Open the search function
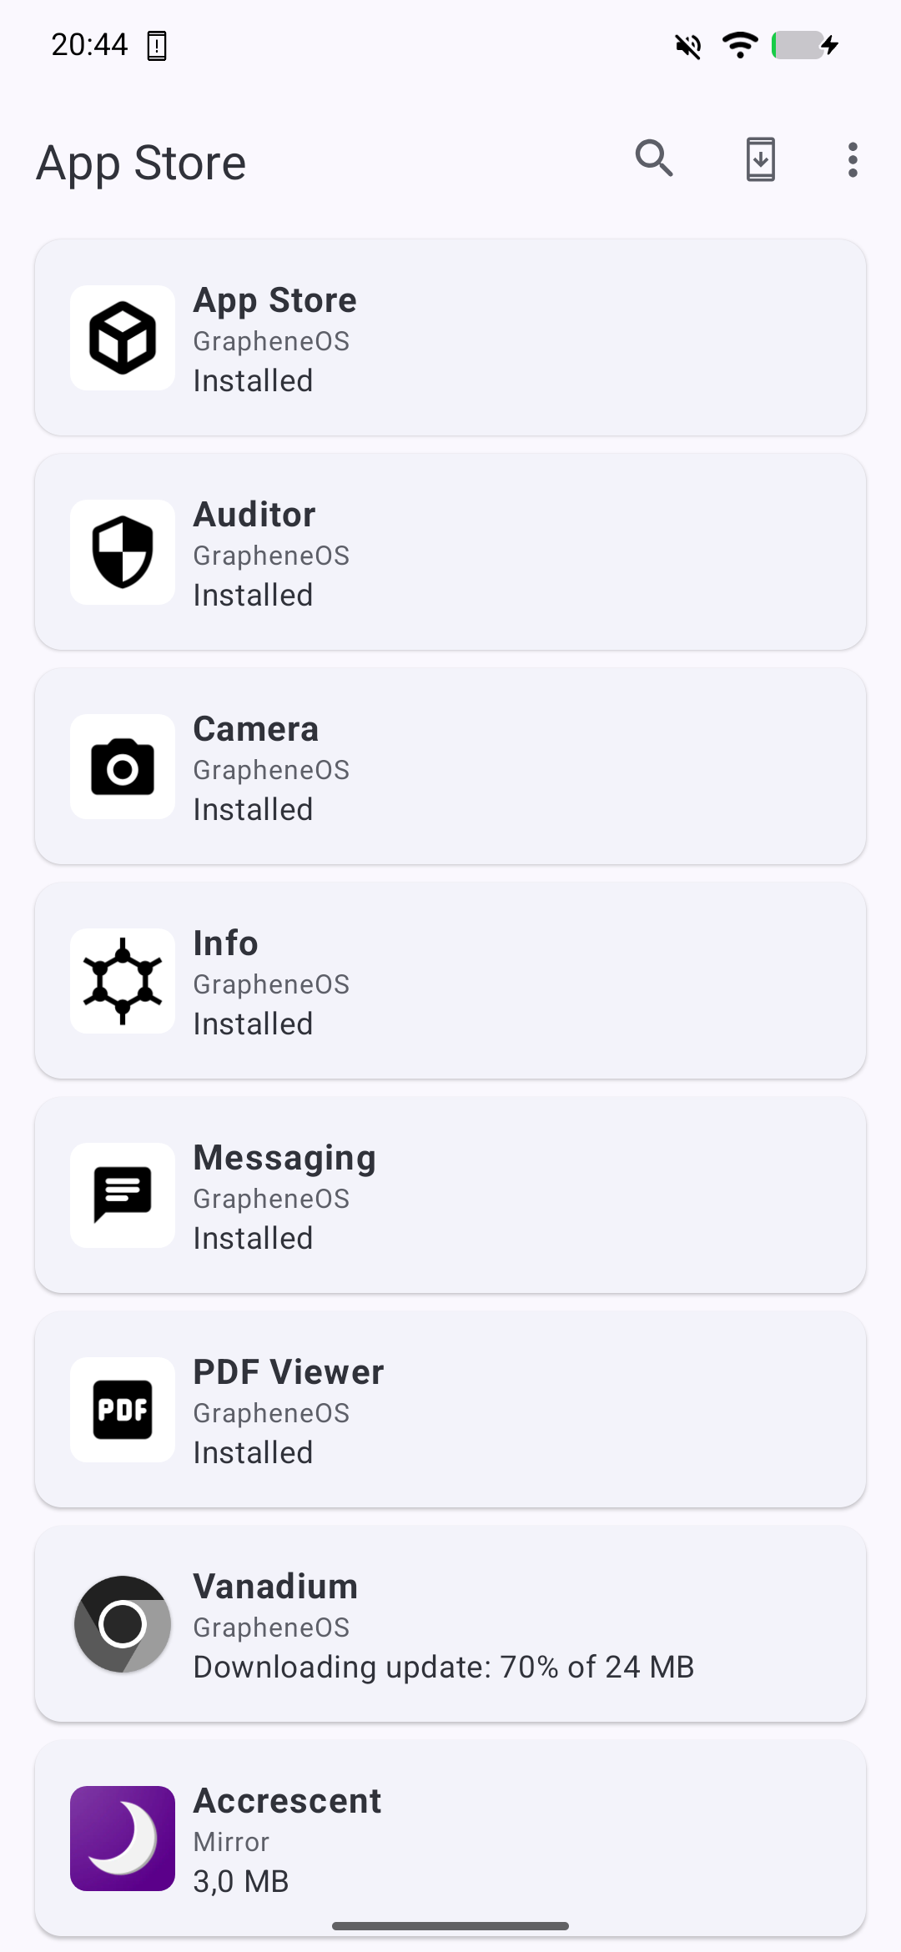 tap(654, 158)
